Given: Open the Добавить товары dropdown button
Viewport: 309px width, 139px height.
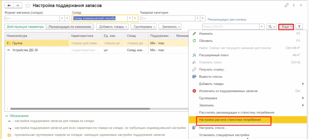Looking at the screenshot, I should pos(113,27).
